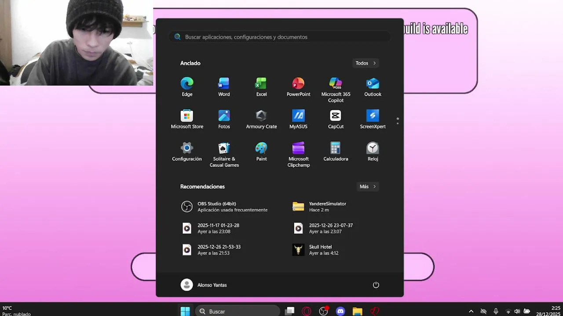Open Configuración settings app
The image size is (563, 316).
tap(187, 152)
